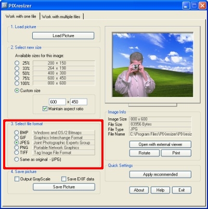208x209 pixels.
Task: Open the About dialog button
Action: pos(139,190)
